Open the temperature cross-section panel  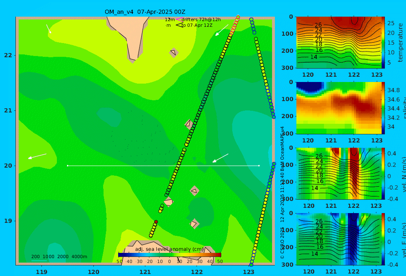[339, 43]
